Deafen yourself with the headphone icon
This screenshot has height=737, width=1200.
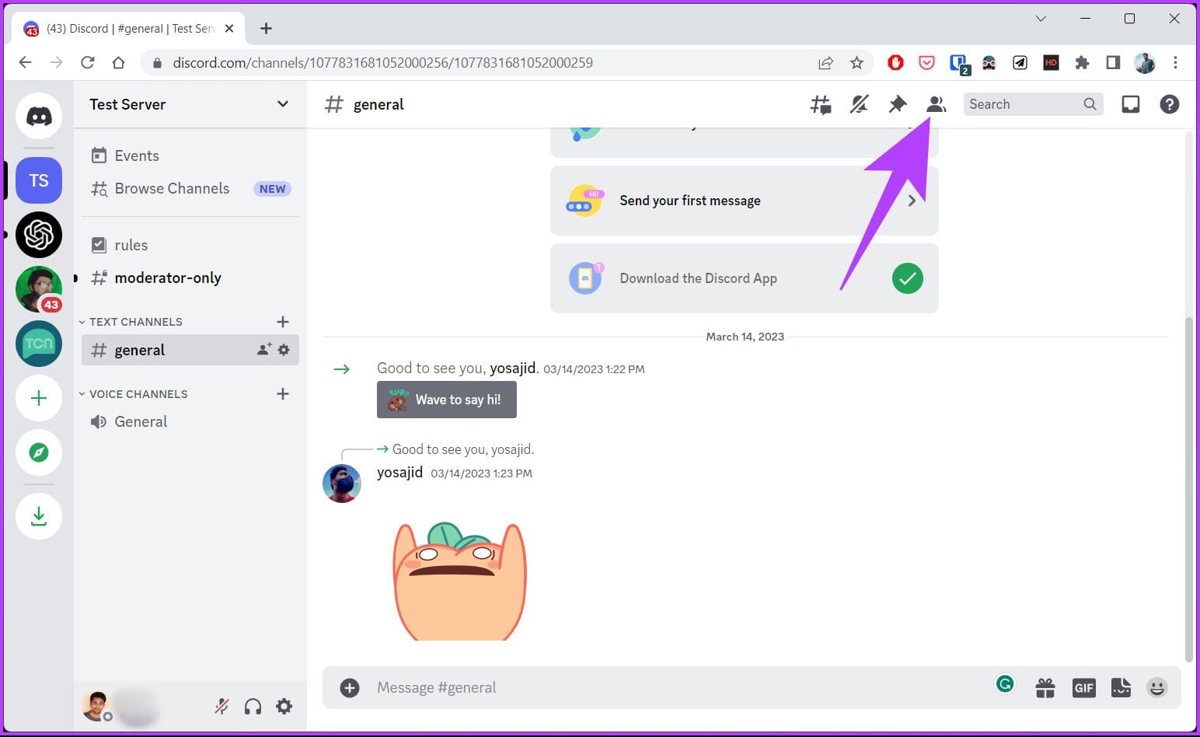coord(253,706)
